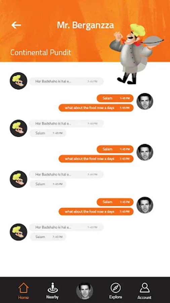Tap the Explore compass icon
The width and height of the screenshot is (170, 303).
point(116,288)
